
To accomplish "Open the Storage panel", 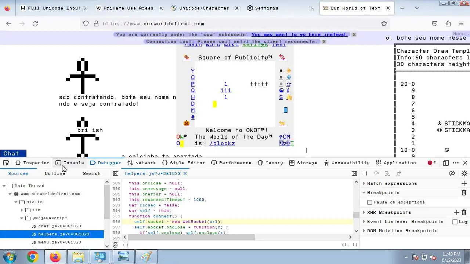I will coord(303,163).
